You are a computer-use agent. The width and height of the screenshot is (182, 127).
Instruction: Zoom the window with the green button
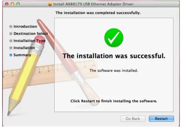pyautogui.click(x=18, y=4)
